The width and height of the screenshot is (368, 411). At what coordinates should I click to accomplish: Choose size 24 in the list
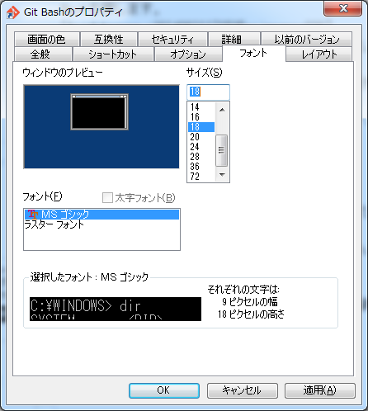201,147
